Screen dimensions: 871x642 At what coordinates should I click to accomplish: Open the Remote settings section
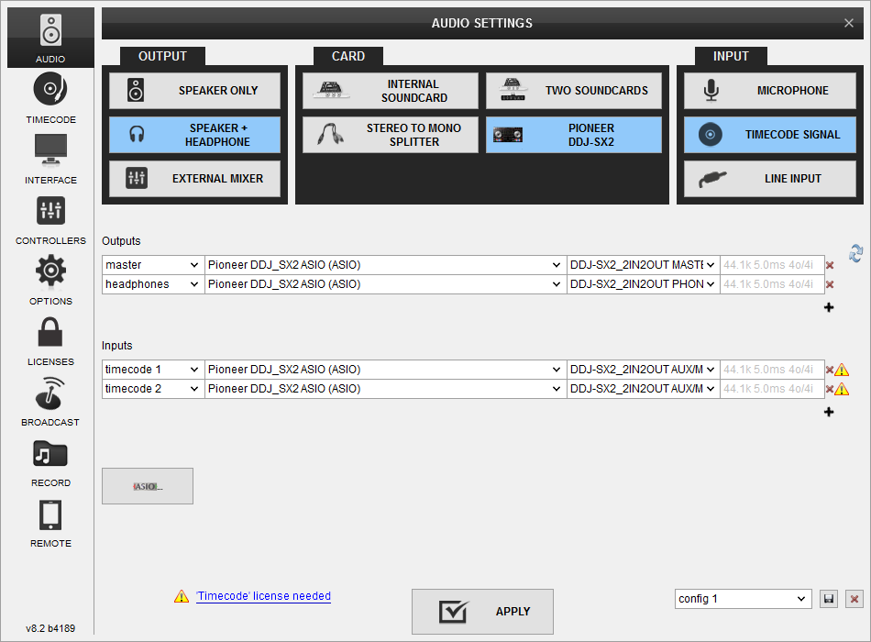50,523
